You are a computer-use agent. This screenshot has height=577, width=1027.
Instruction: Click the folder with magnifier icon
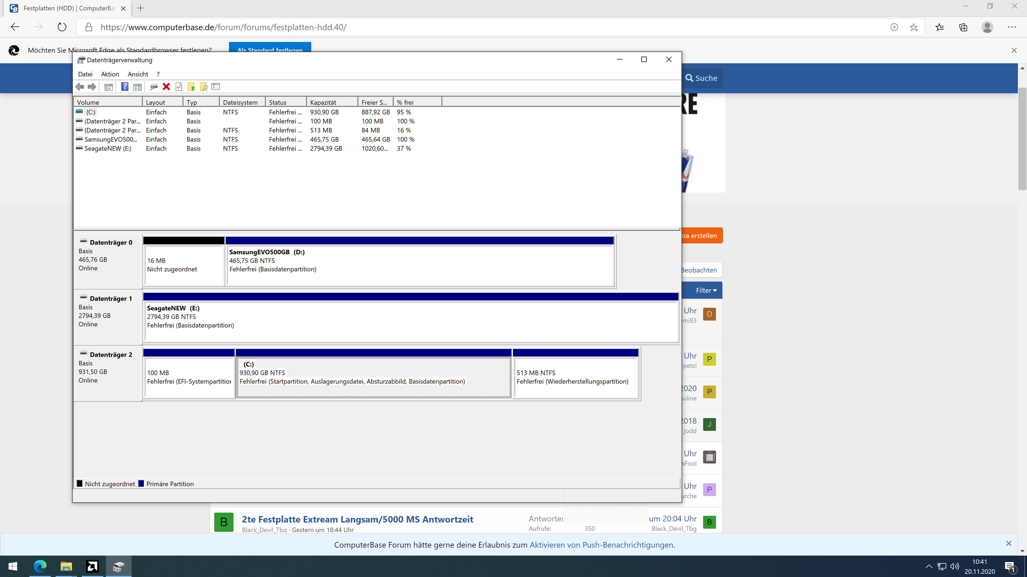[x=204, y=87]
